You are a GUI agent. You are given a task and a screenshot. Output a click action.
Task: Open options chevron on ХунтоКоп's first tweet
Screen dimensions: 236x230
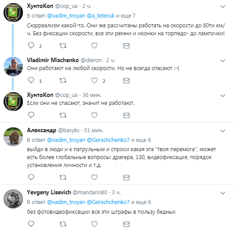[x=223, y=7]
